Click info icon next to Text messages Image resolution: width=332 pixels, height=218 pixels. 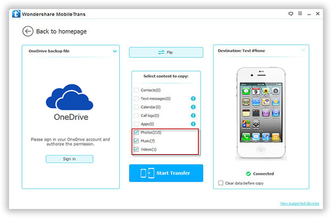tap(193, 99)
